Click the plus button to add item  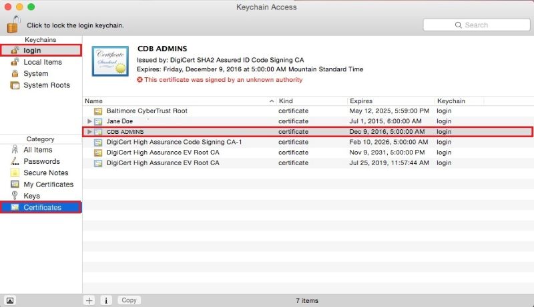tap(89, 300)
